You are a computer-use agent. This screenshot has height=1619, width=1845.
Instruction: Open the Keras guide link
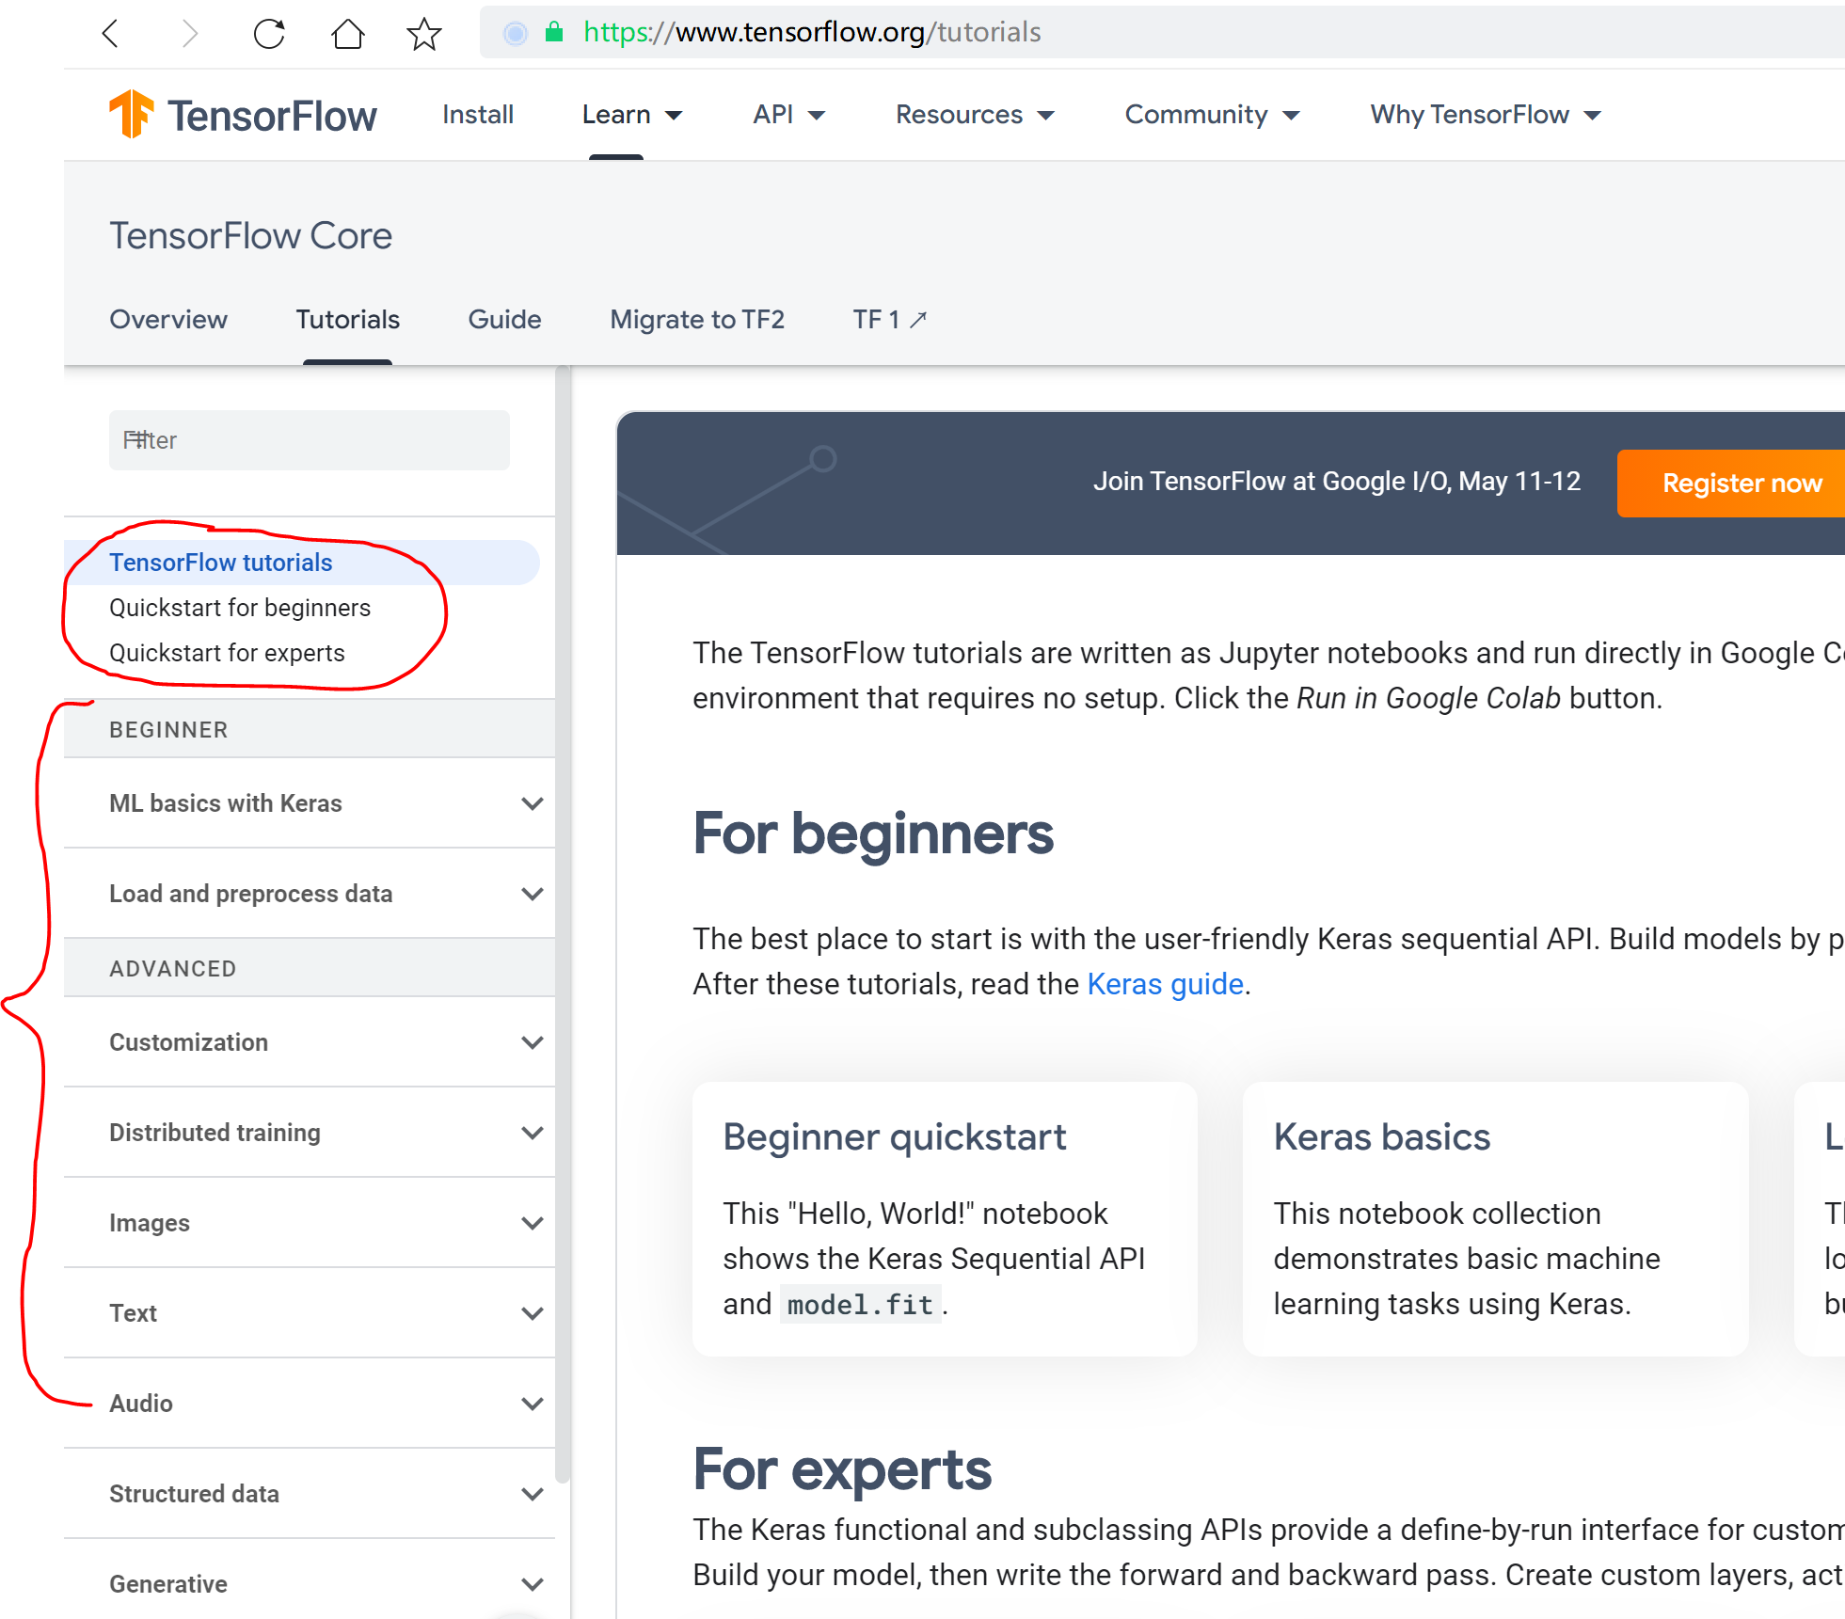click(x=1165, y=984)
